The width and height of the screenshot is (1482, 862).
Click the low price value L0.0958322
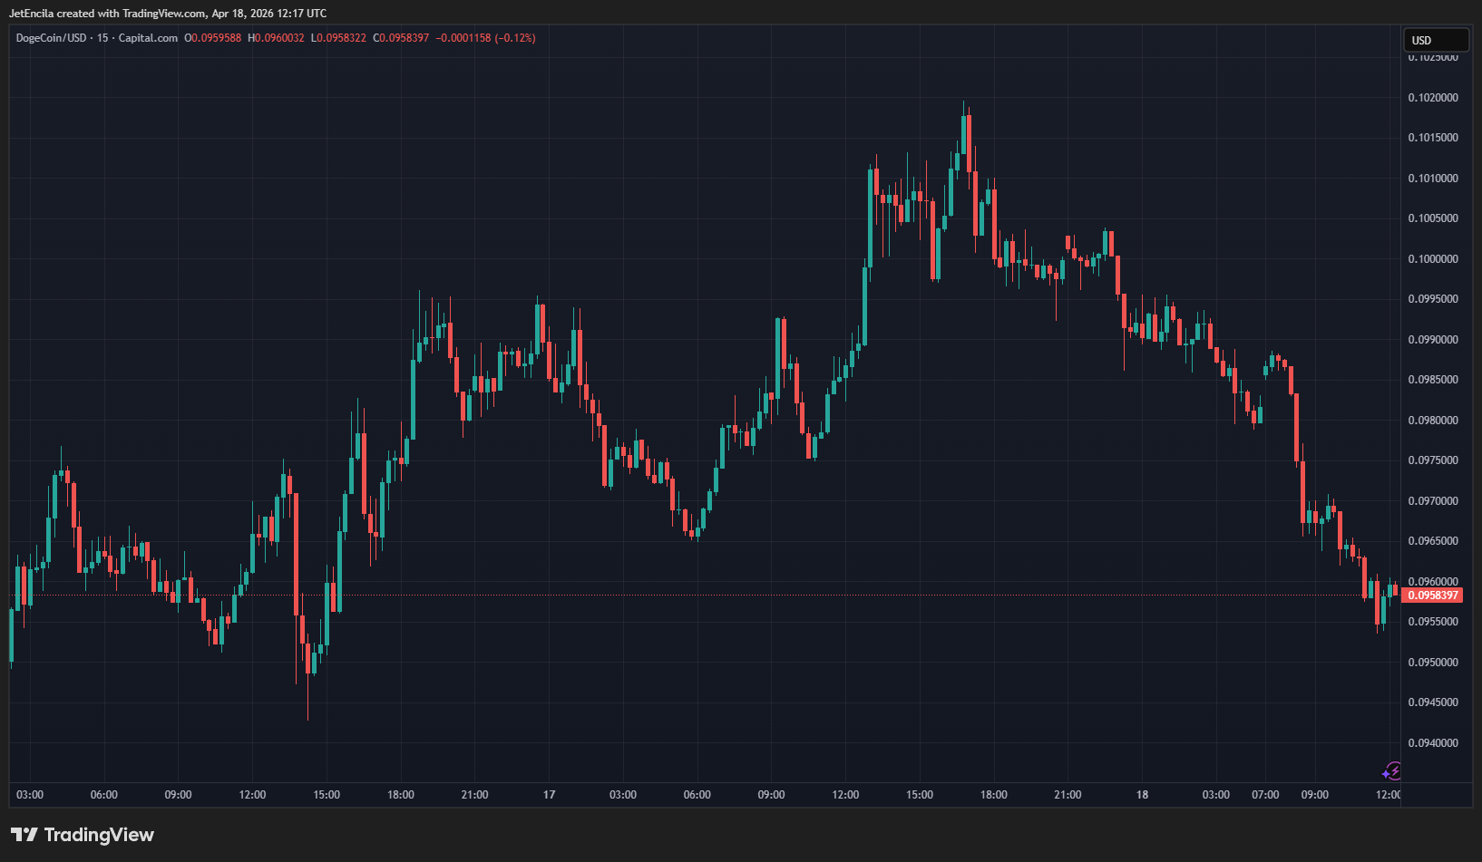pos(338,38)
